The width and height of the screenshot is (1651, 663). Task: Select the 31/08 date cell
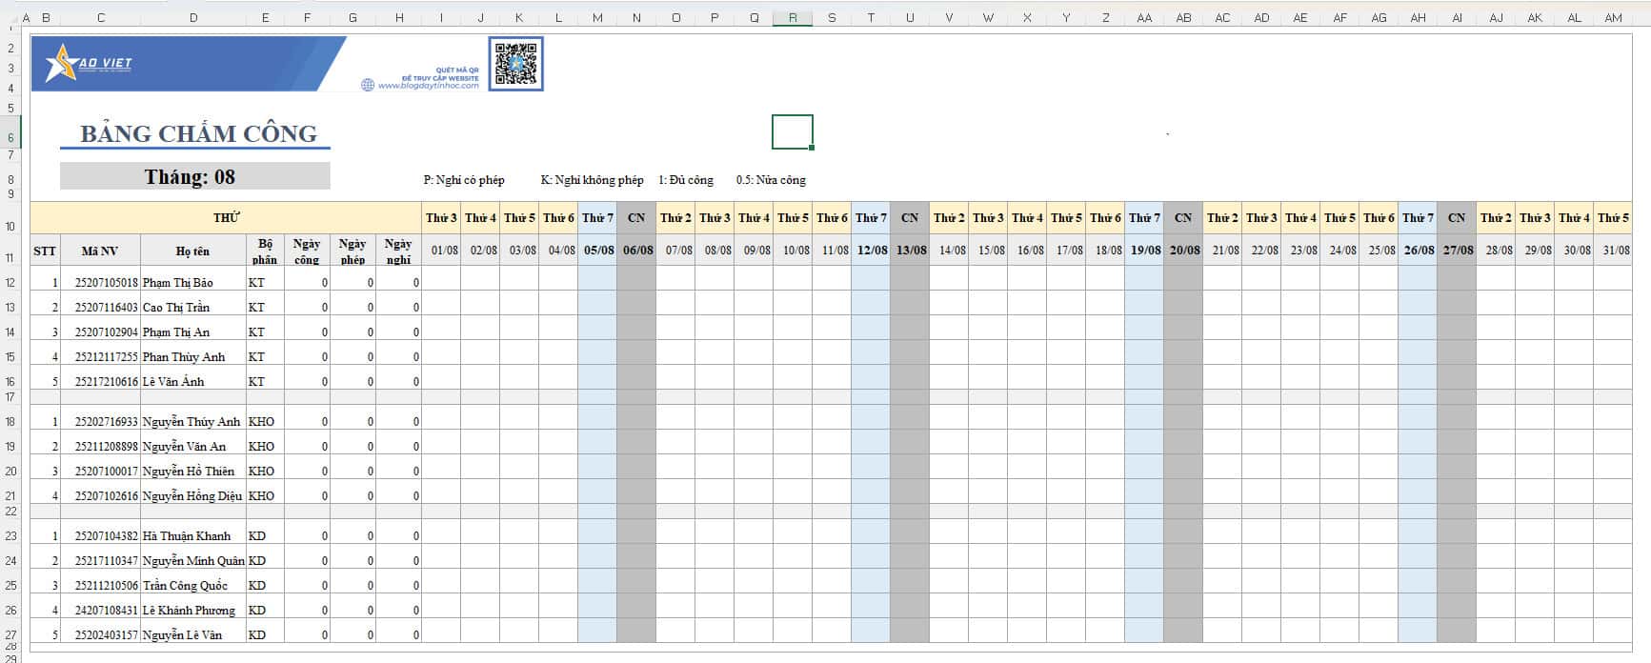[1614, 251]
